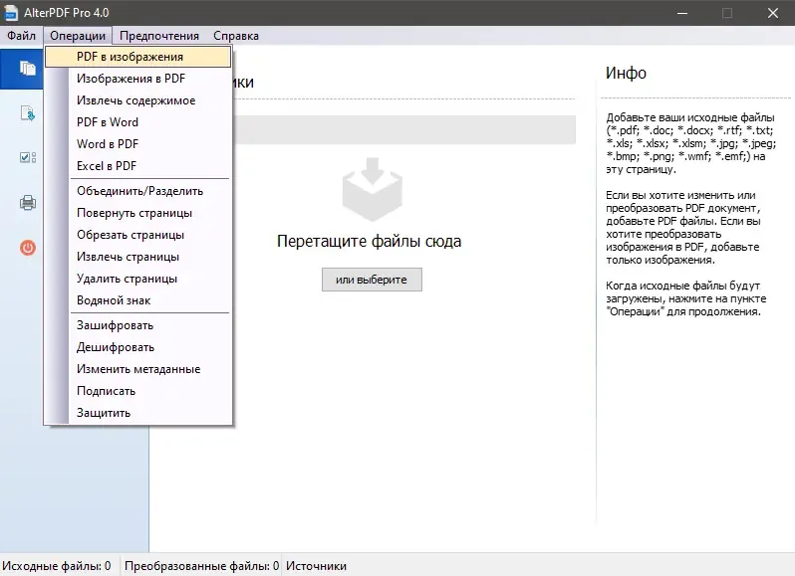Open the checklist operations sidebar icon

point(28,157)
